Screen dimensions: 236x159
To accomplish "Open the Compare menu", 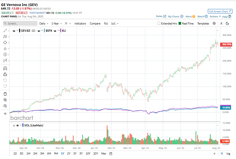I will click(x=95, y=24).
